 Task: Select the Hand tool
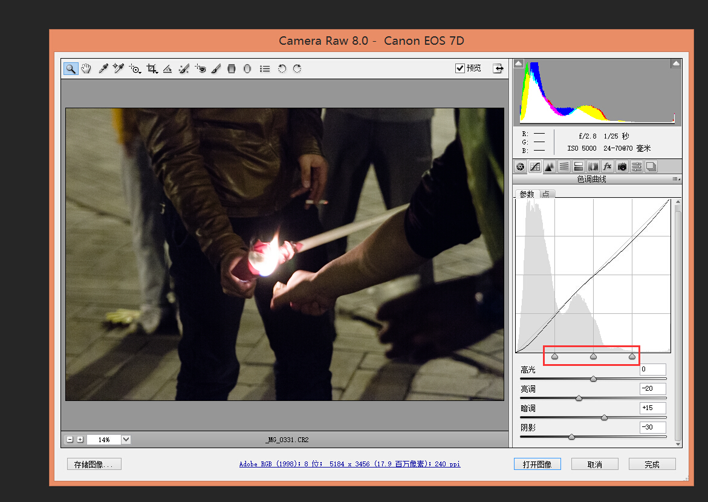point(86,69)
